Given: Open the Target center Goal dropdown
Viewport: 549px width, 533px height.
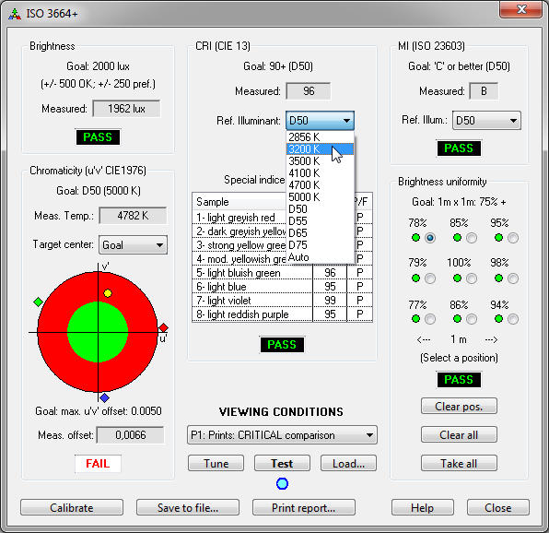Looking at the screenshot, I should click(x=133, y=245).
